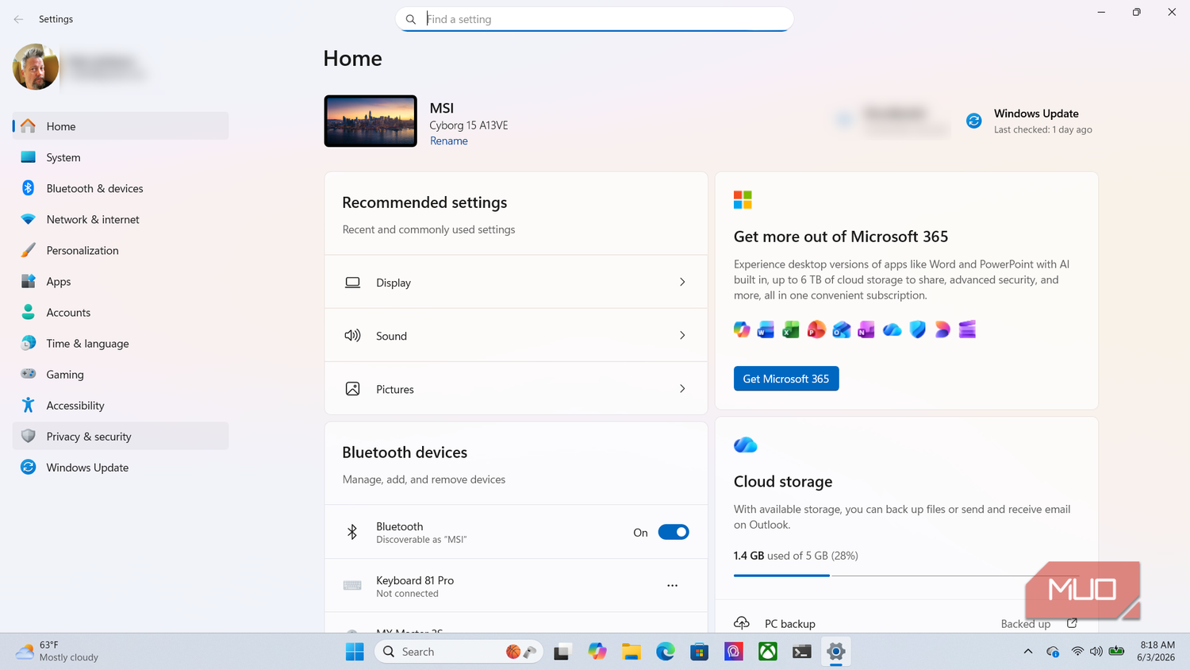1190x670 pixels.
Task: Select Home in the sidebar
Action: click(121, 126)
